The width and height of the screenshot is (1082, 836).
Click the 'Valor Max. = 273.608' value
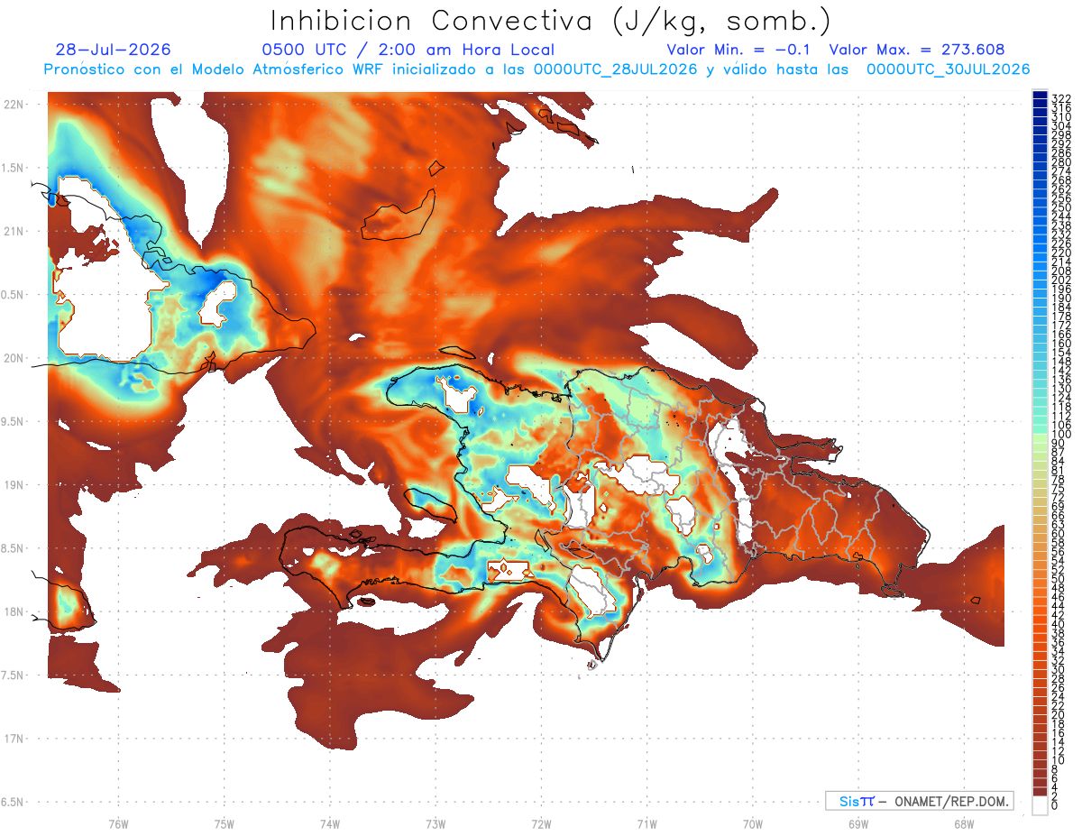click(917, 51)
